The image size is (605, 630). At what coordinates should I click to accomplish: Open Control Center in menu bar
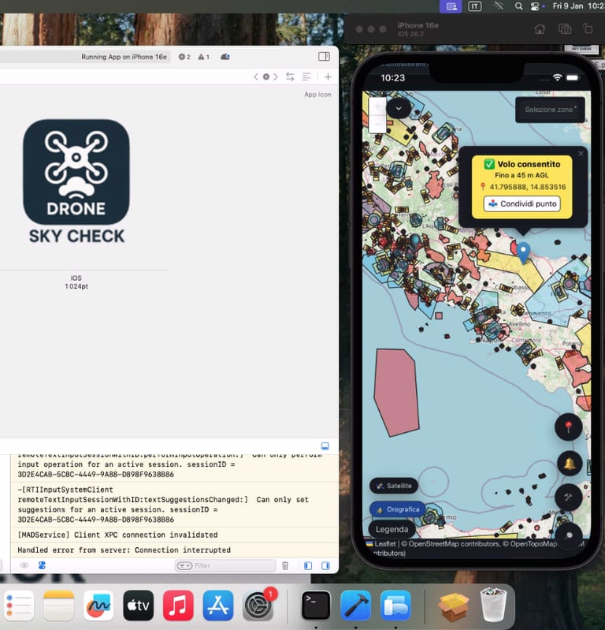tap(535, 6)
